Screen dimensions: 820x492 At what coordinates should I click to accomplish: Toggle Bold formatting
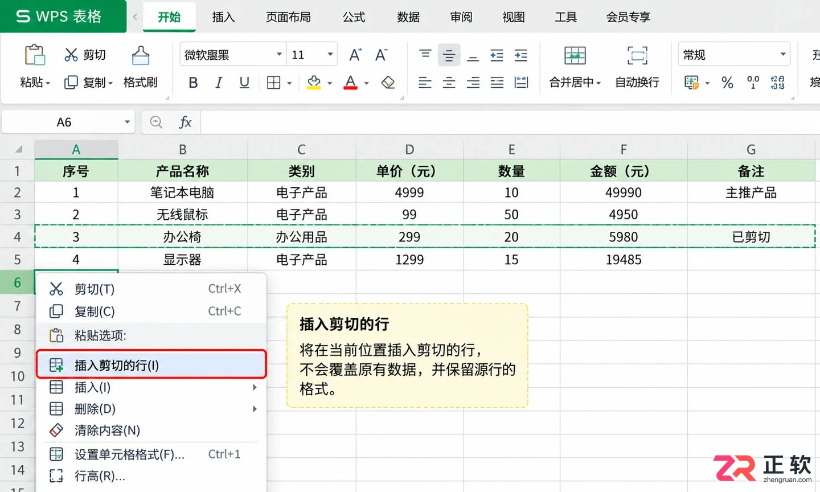[193, 83]
